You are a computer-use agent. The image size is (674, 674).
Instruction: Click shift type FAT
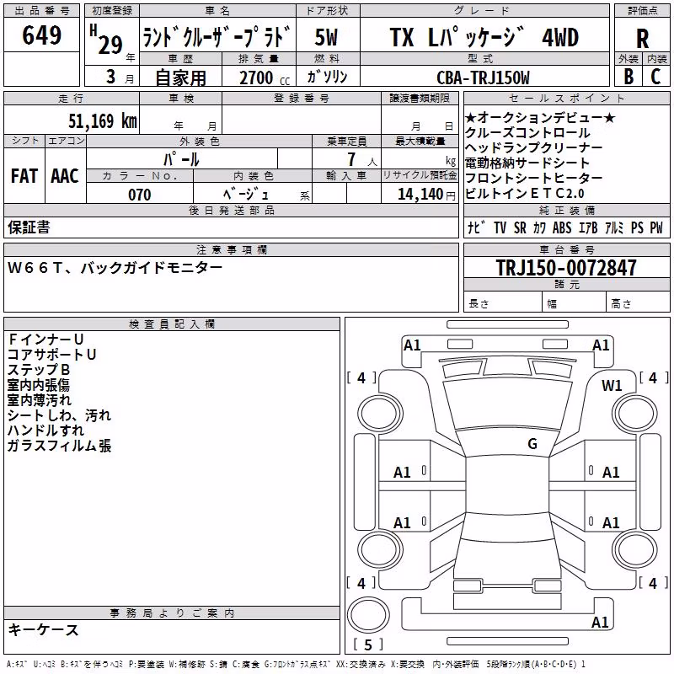24,176
